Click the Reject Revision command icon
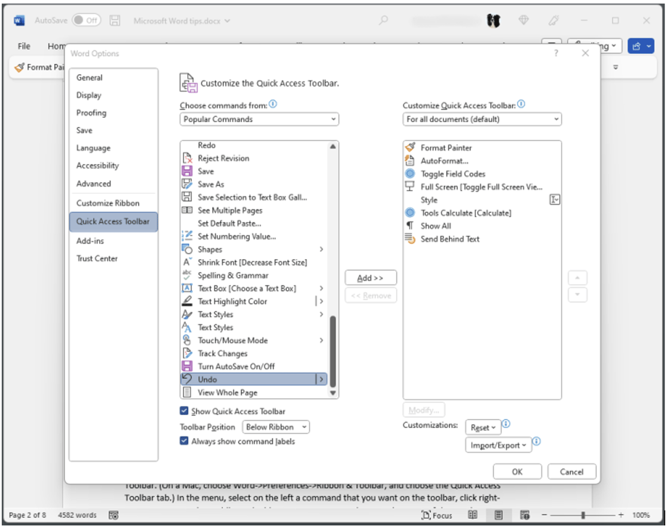This screenshot has width=667, height=529. (x=187, y=158)
